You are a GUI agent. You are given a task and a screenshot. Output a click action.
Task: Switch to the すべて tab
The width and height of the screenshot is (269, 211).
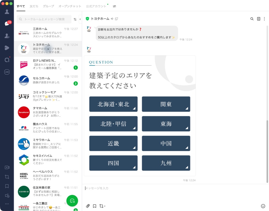(21, 6)
